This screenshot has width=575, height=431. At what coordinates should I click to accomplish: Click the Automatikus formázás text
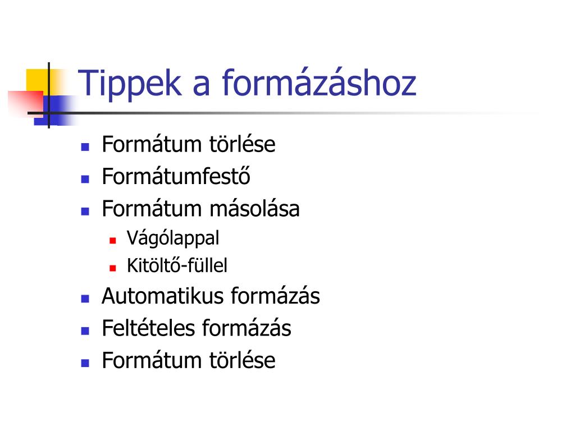pyautogui.click(x=211, y=296)
